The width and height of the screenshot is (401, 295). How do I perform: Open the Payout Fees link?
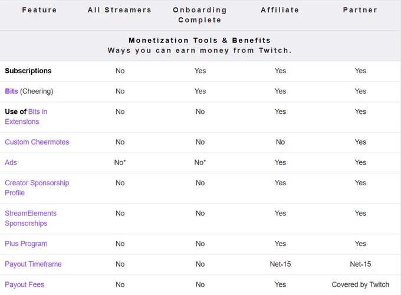25,284
